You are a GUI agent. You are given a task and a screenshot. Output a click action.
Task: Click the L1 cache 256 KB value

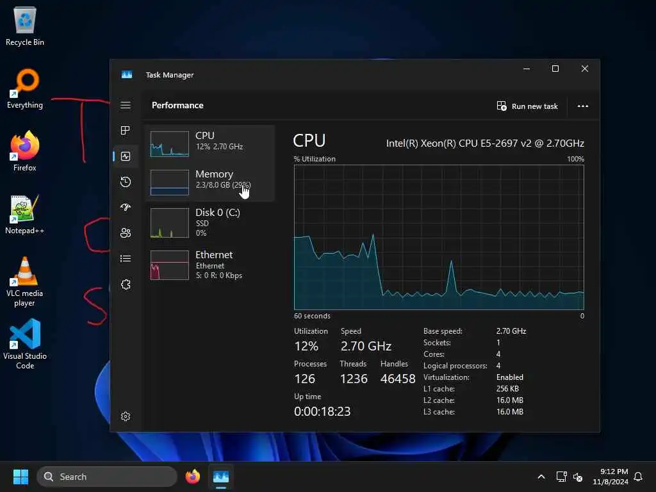coord(507,389)
